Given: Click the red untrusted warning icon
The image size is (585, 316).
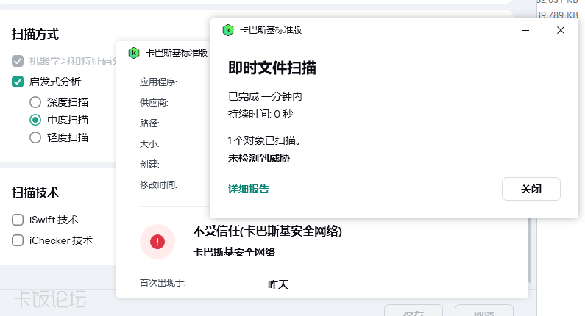Looking at the screenshot, I should [157, 242].
